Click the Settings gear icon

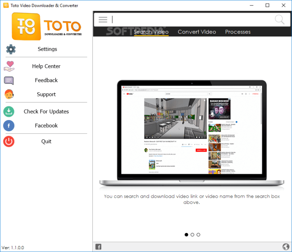click(x=11, y=49)
